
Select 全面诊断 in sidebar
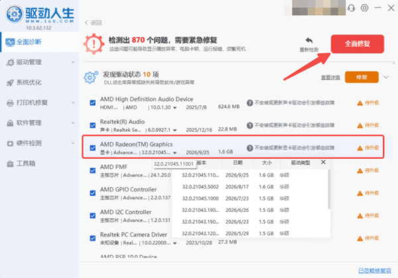(x=40, y=42)
